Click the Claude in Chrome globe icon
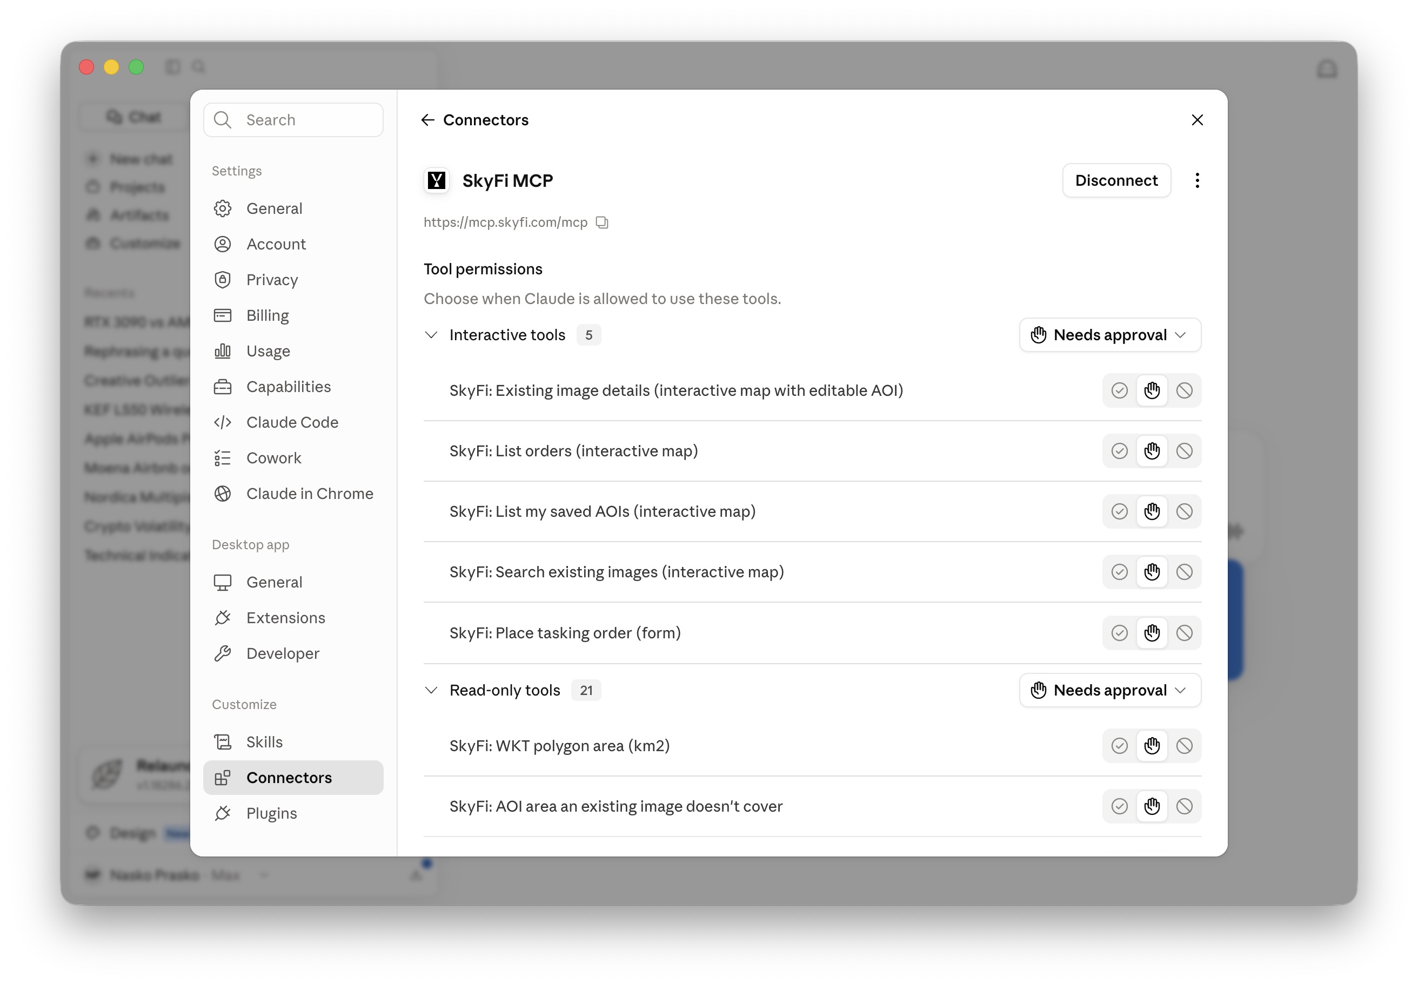The height and width of the screenshot is (985, 1418). pyautogui.click(x=222, y=494)
